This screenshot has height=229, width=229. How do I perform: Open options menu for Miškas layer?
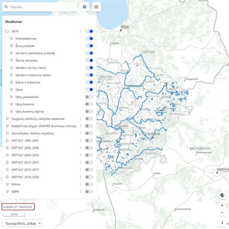[81, 184]
